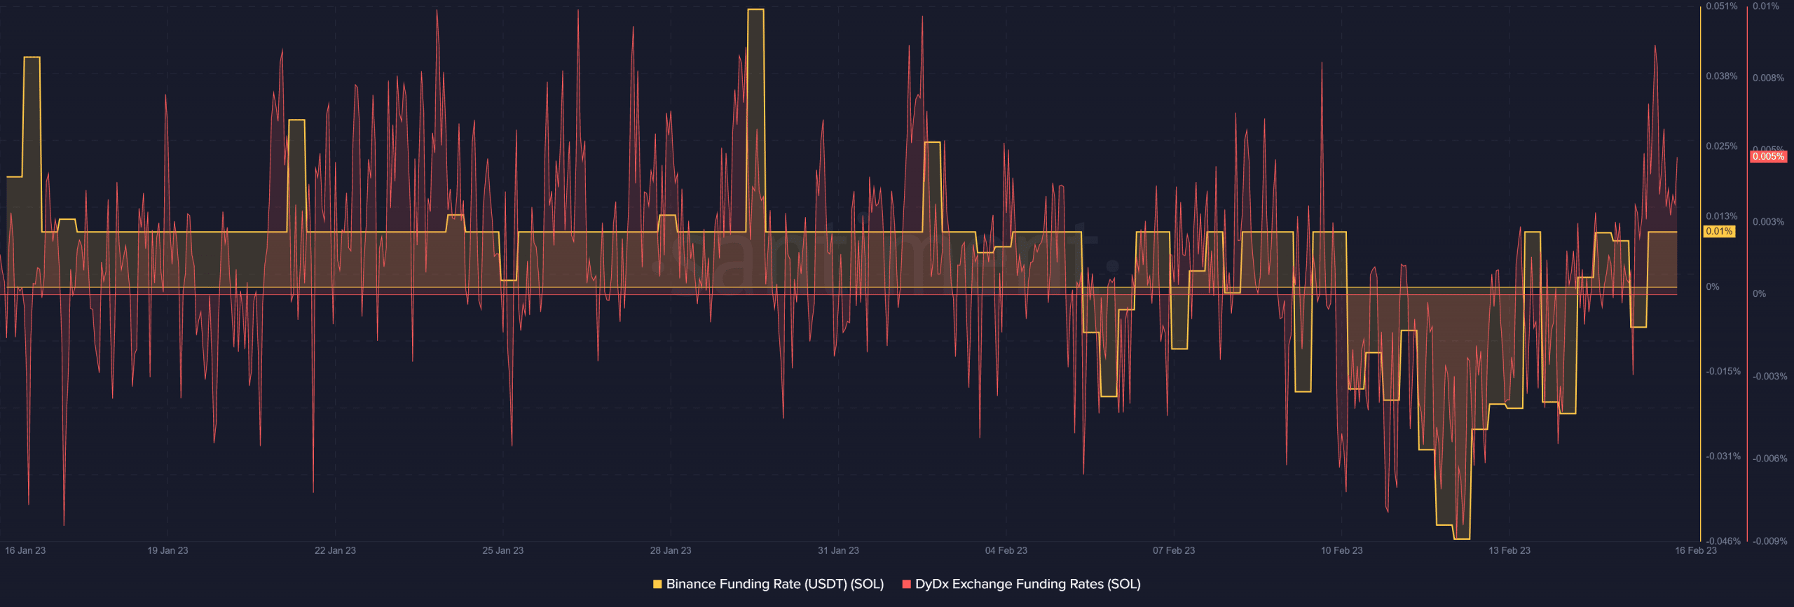
Task: Click the 19 Jan 23 date label
Action: (x=167, y=550)
